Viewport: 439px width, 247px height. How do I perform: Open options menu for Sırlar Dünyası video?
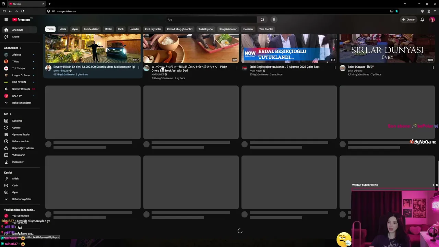(x=433, y=68)
